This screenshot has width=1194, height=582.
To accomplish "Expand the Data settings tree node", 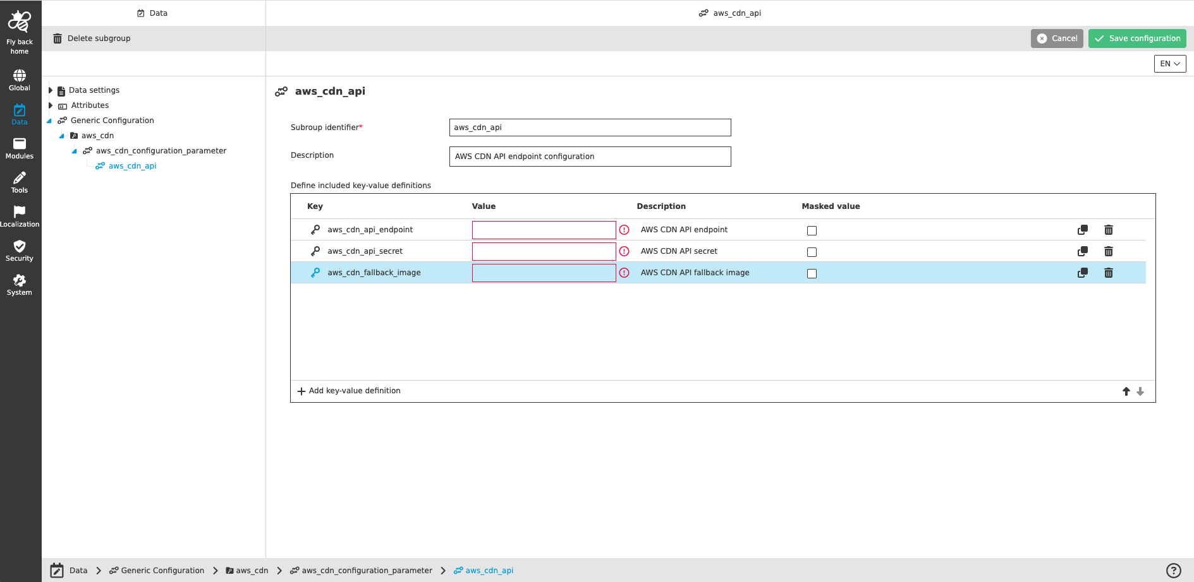I will tap(51, 90).
